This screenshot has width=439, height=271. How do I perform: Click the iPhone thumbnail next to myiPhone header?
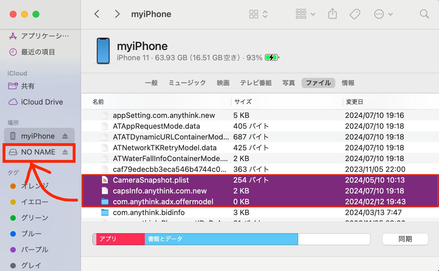click(103, 51)
